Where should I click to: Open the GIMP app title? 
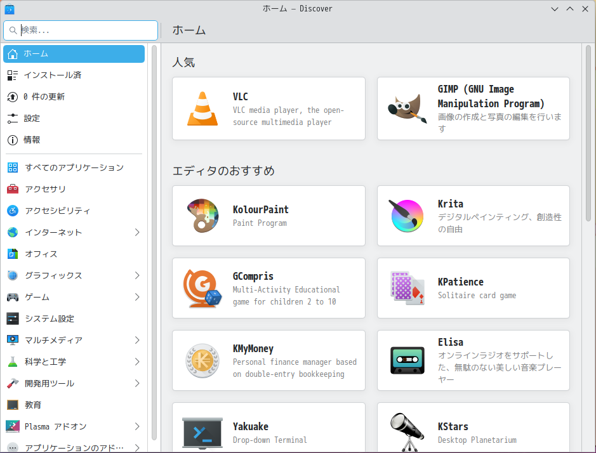click(491, 96)
